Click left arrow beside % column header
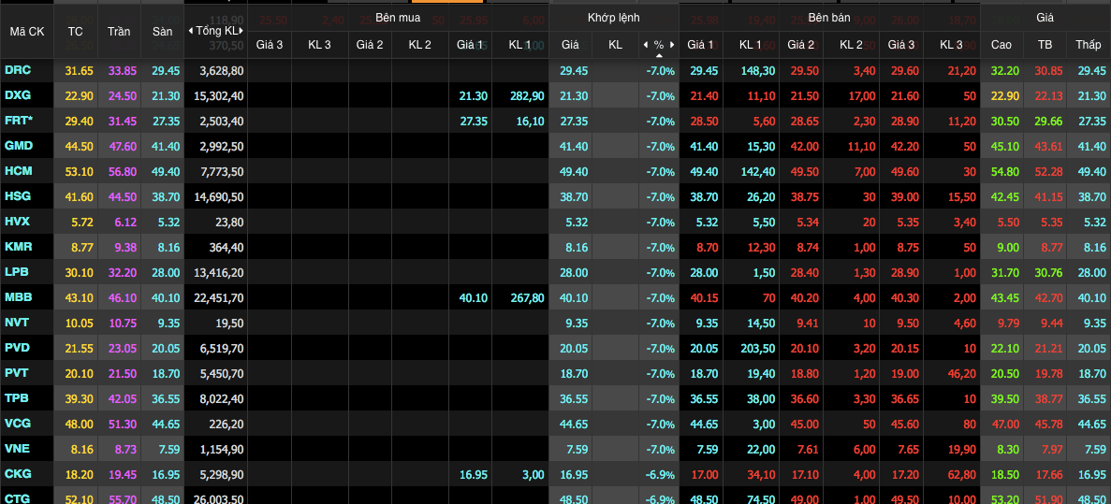 (x=645, y=45)
